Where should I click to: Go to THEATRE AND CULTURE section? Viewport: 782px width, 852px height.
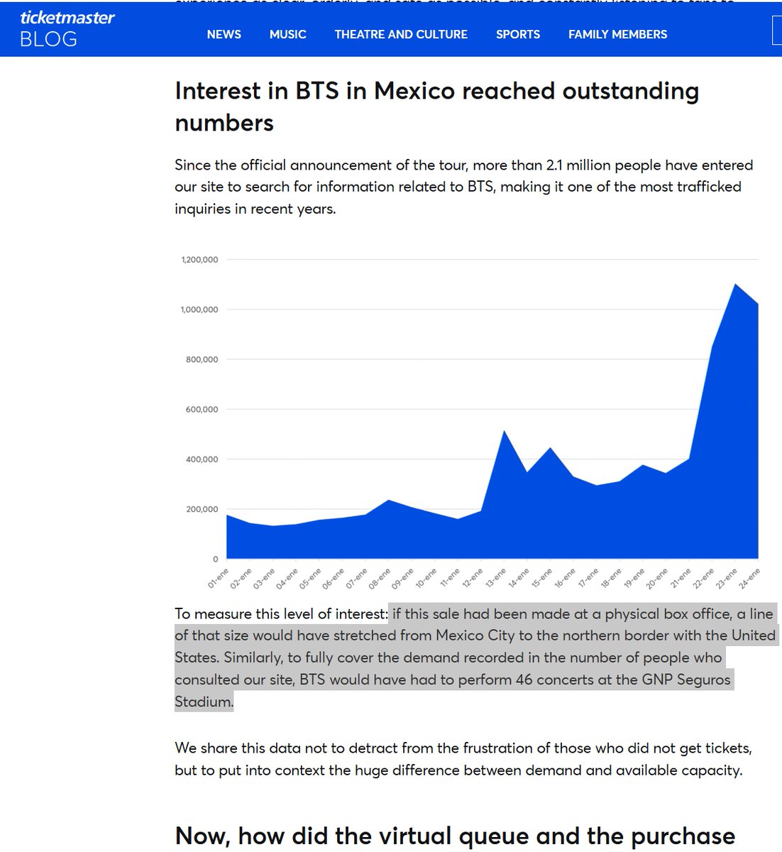[401, 34]
